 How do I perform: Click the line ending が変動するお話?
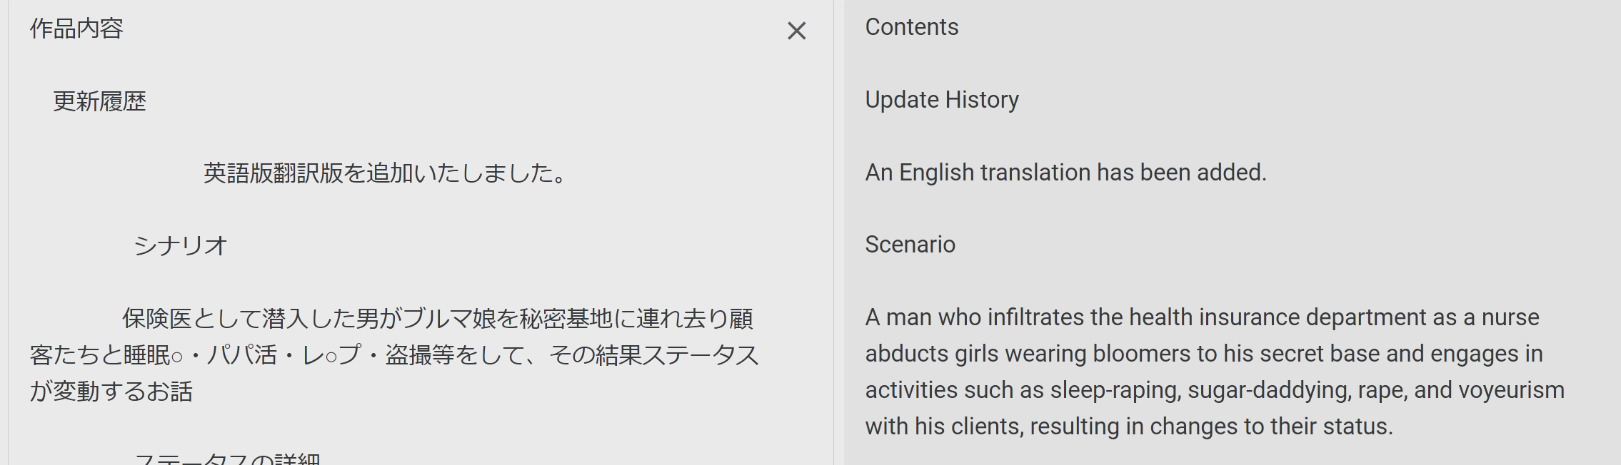click(111, 391)
